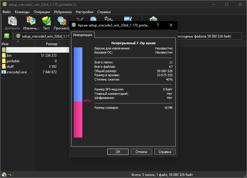This screenshot has width=247, height=178.
Task: Click 'Неизвестно' in Базовая ОС row
Action: [x=164, y=52]
